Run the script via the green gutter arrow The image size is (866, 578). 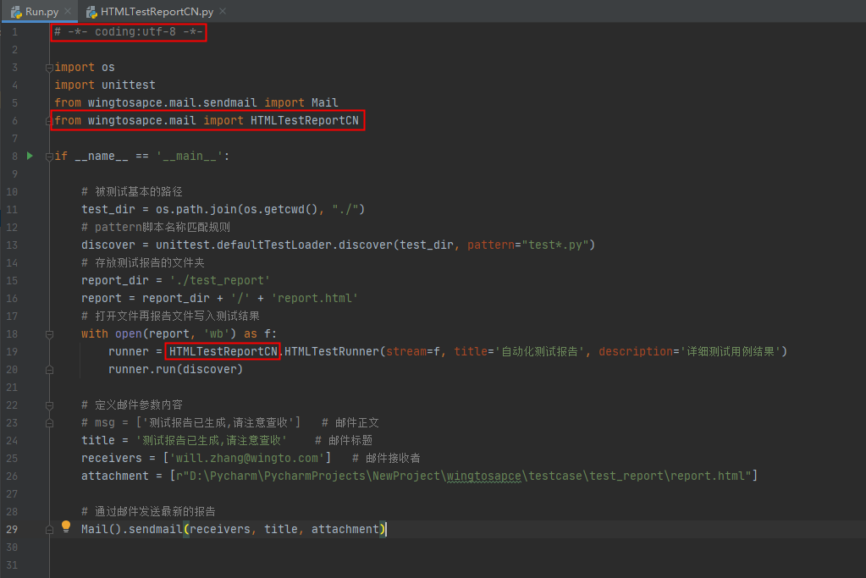(x=28, y=156)
